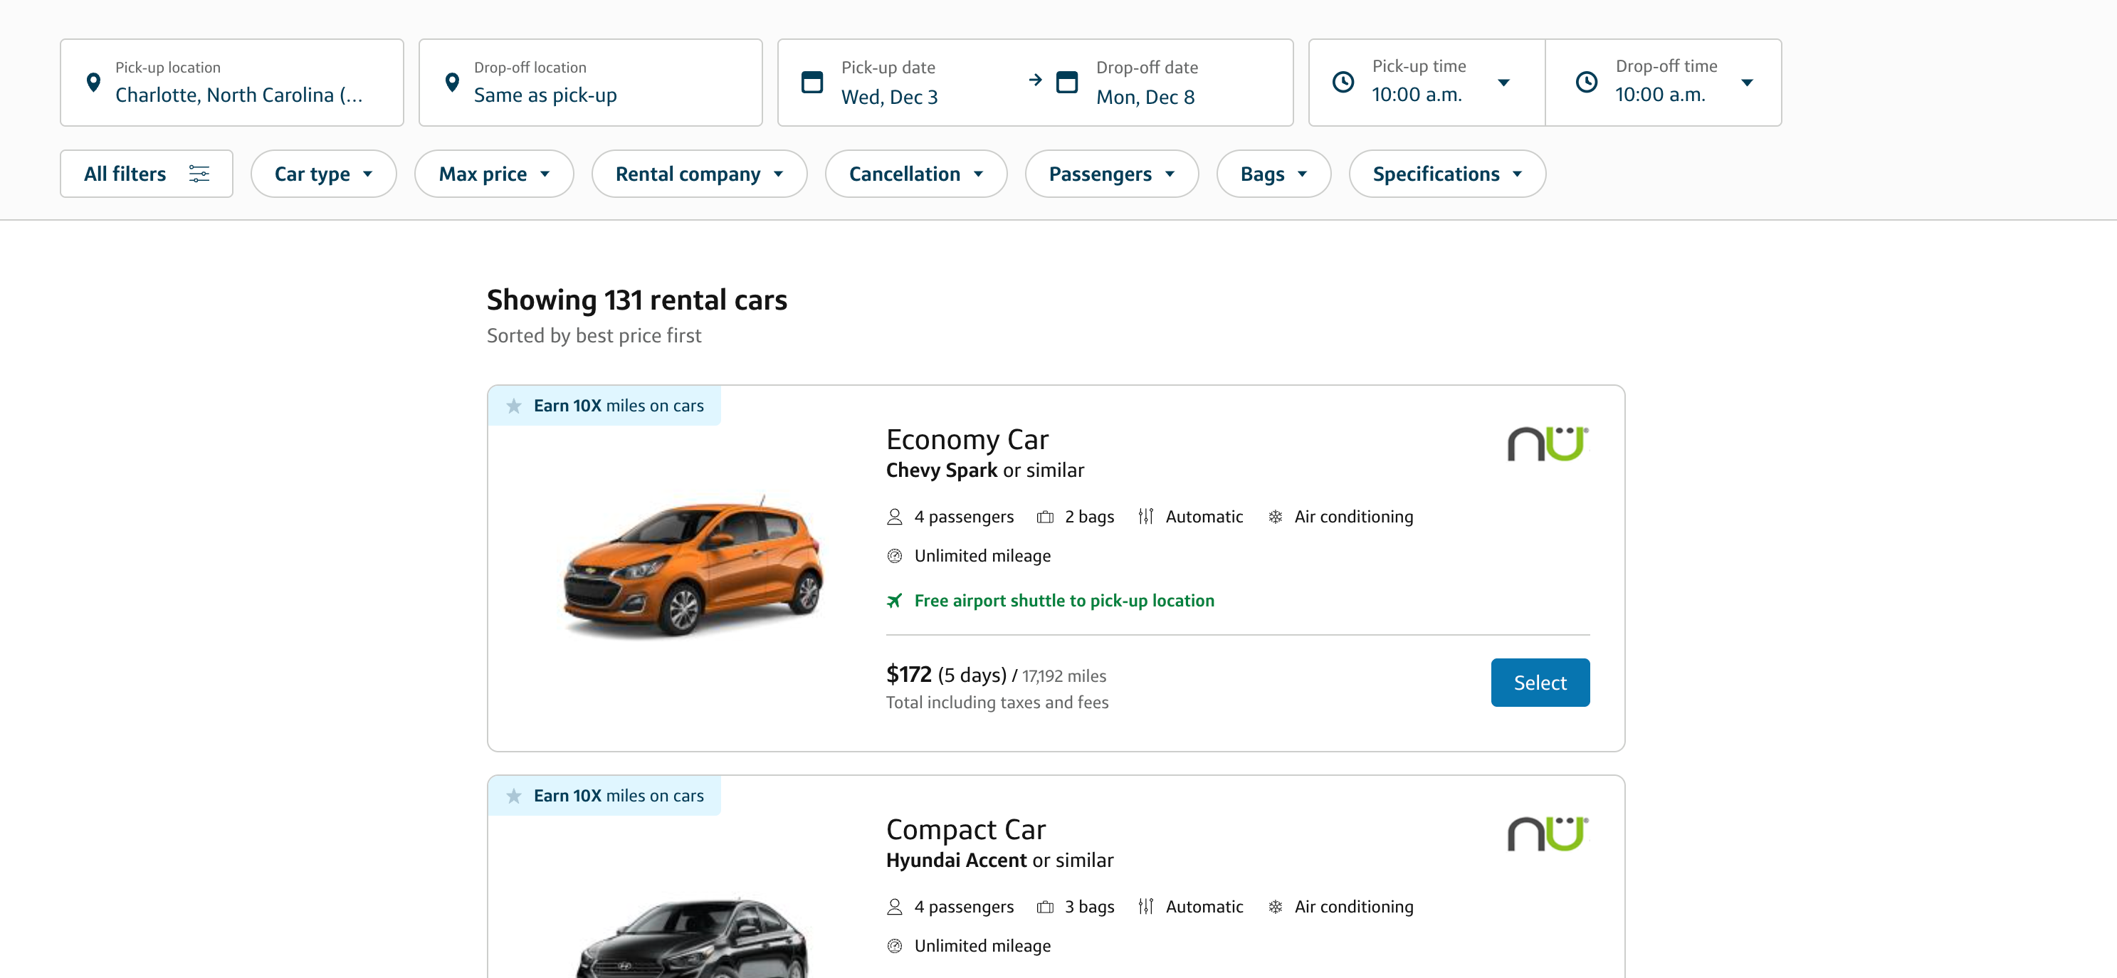Expand the Cancellation filter menu
This screenshot has height=978, width=2117.
point(915,174)
